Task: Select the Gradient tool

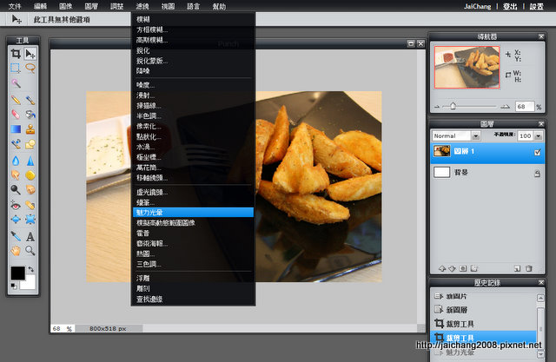Action: [16, 129]
